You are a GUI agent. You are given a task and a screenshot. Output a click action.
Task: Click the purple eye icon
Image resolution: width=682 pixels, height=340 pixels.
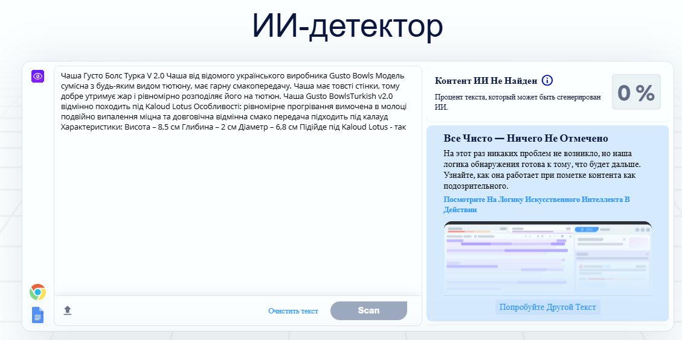[38, 76]
